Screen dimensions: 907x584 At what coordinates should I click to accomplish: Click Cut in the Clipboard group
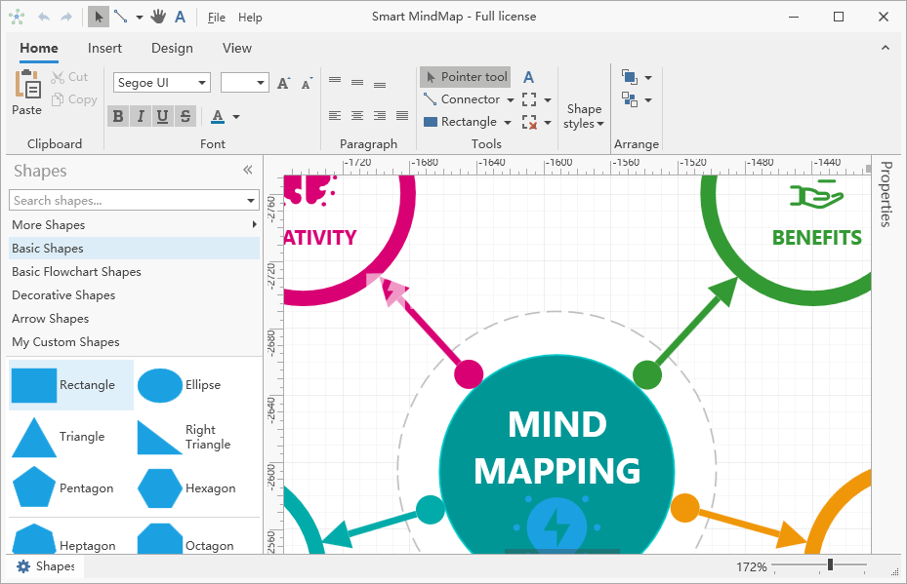(69, 77)
